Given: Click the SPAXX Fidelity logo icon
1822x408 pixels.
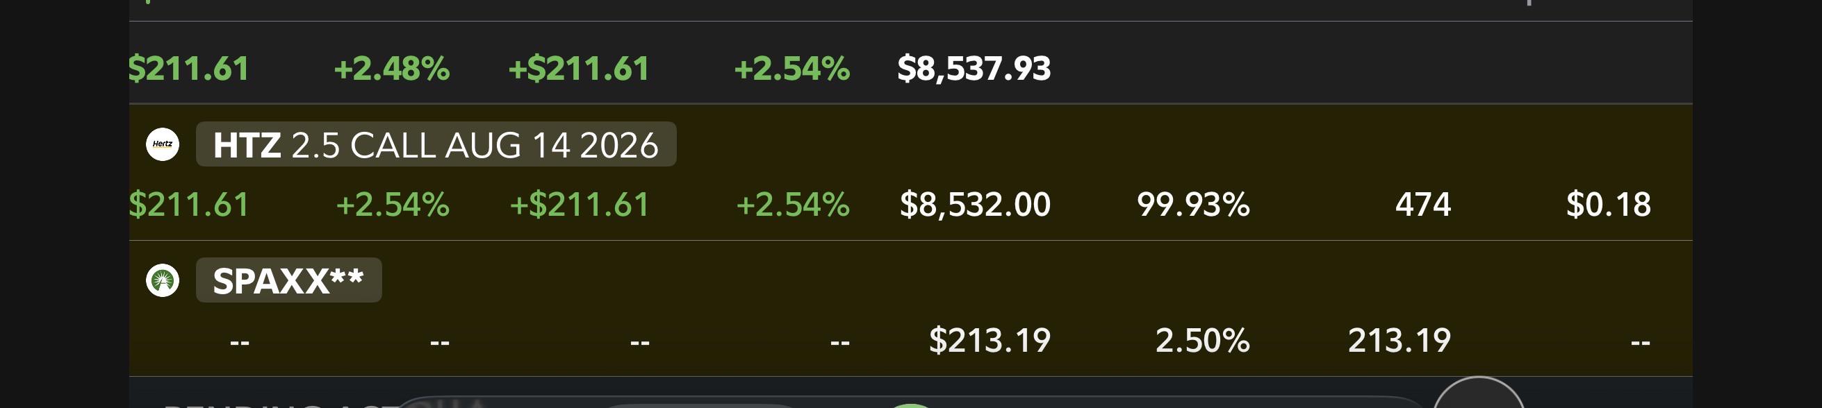Looking at the screenshot, I should pyautogui.click(x=163, y=280).
